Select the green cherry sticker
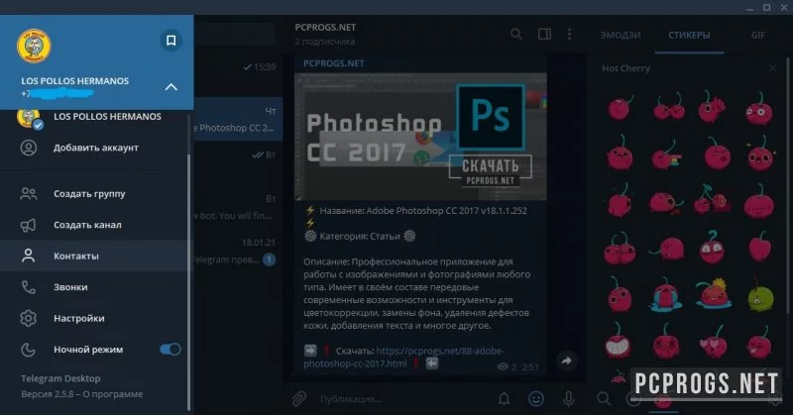 click(759, 296)
